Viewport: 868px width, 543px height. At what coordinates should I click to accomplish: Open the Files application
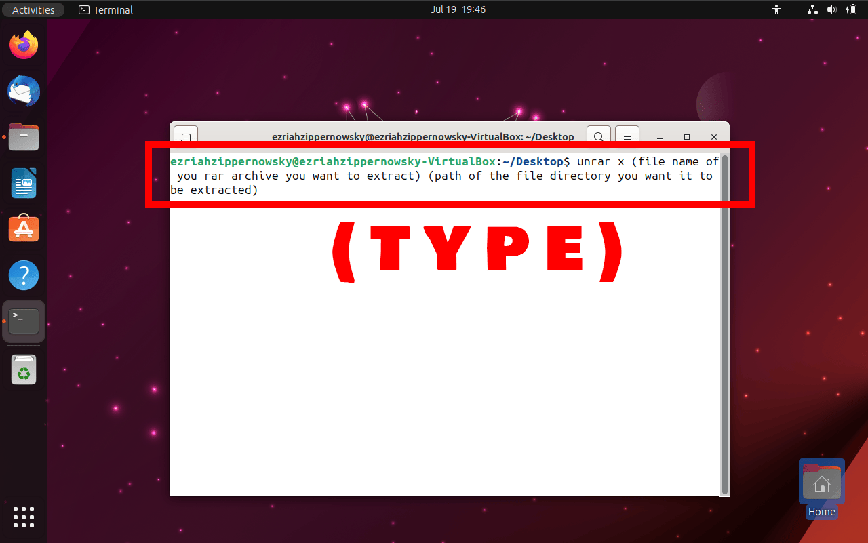pyautogui.click(x=24, y=137)
